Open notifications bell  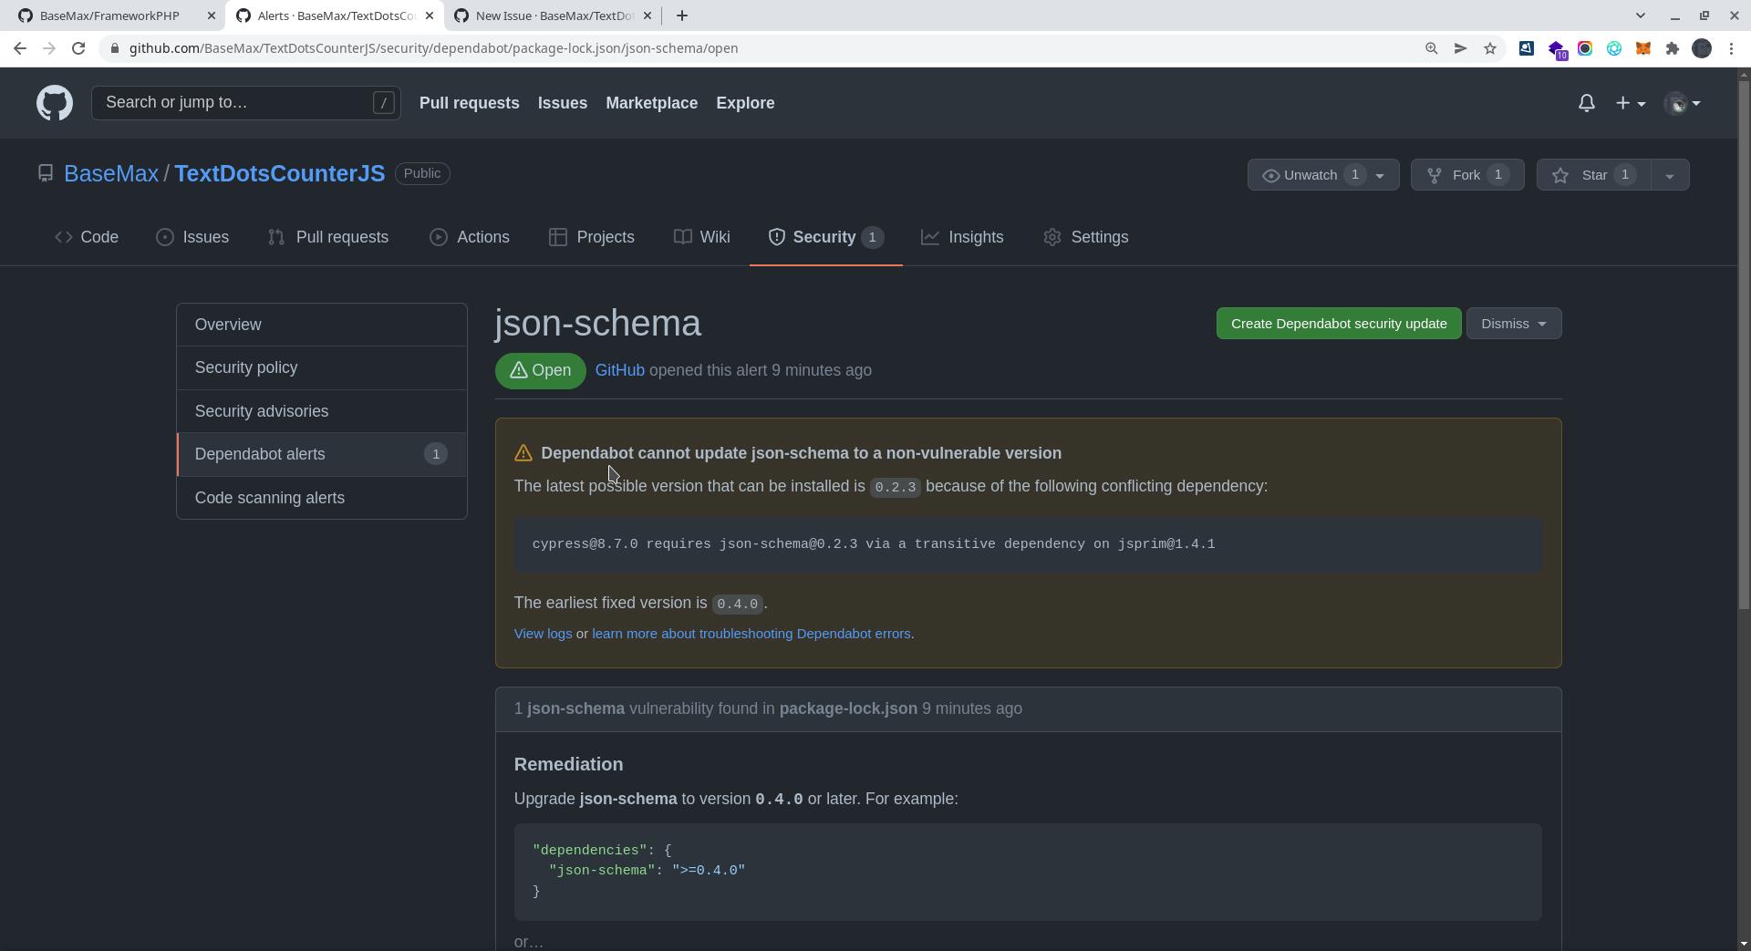(1587, 103)
